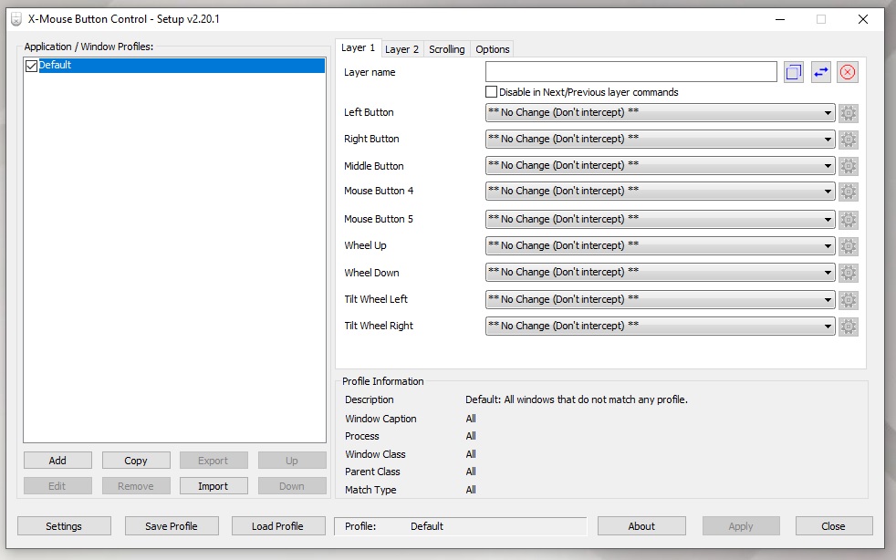896x560 pixels.
Task: Click the copy layer icon
Action: [793, 72]
